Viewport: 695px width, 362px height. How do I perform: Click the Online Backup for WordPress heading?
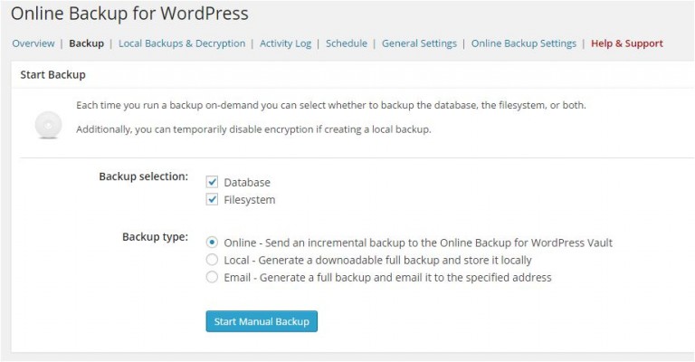[129, 14]
